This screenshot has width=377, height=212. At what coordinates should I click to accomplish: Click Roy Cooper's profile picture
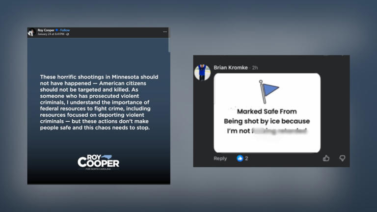click(x=31, y=32)
